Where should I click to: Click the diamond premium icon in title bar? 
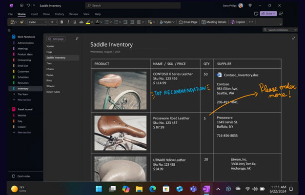250,6
